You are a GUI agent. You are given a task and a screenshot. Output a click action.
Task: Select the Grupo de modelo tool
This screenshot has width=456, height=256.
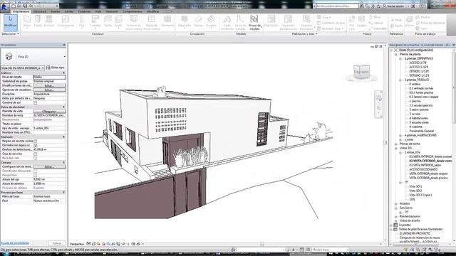(254, 22)
